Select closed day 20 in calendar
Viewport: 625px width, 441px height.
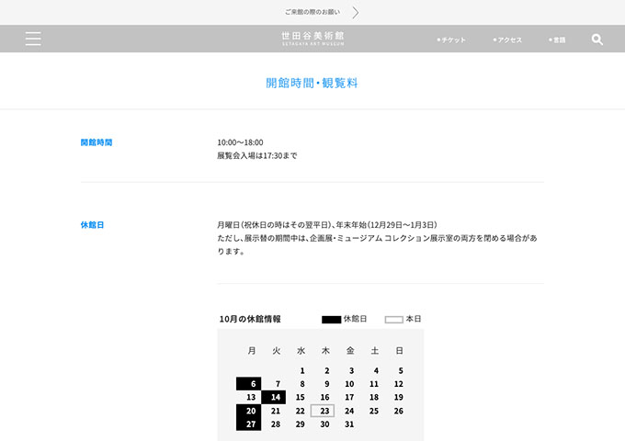(x=249, y=411)
